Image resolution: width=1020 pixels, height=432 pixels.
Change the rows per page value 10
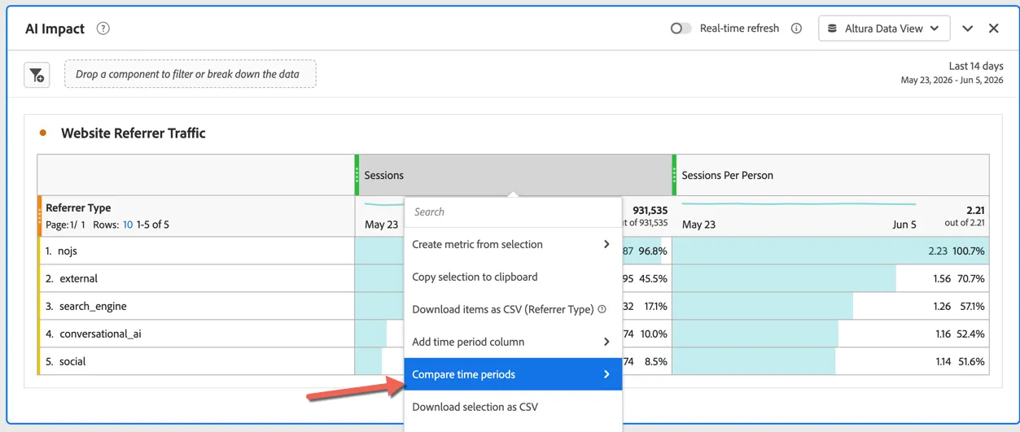(128, 225)
